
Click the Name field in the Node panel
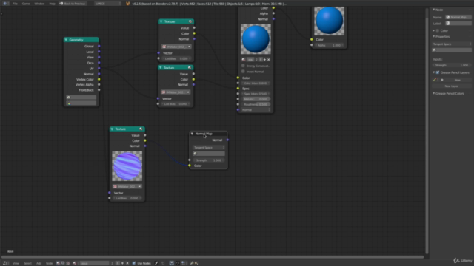click(458, 17)
